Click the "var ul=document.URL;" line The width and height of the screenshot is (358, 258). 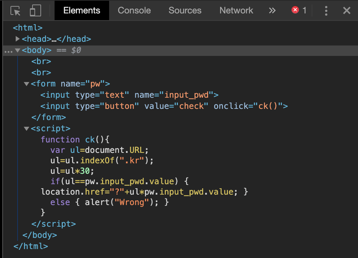[99, 150]
